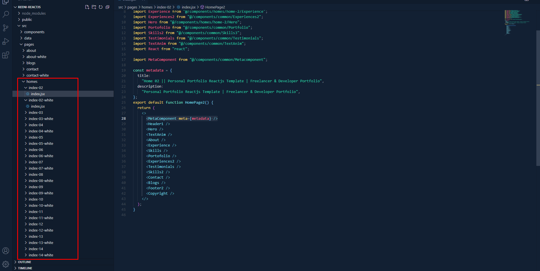Viewport: 540px width, 271px height.
Task: Click the pages breadcrumb segment
Action: 132,7
